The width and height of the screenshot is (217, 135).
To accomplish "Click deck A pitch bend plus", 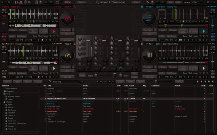I will coord(6,13).
